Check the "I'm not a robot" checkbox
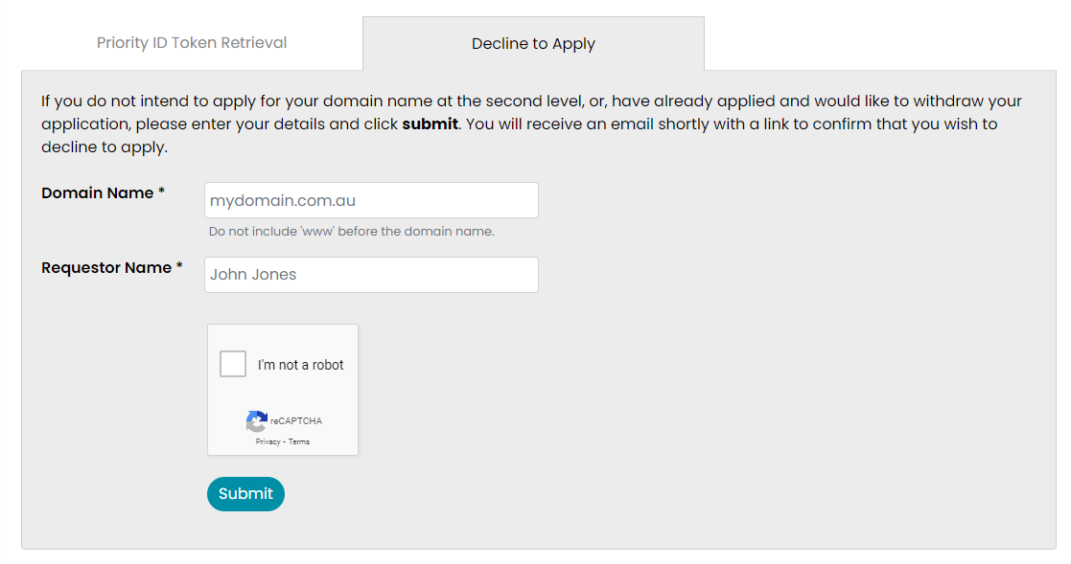This screenshot has height=564, width=1071. pos(233,364)
